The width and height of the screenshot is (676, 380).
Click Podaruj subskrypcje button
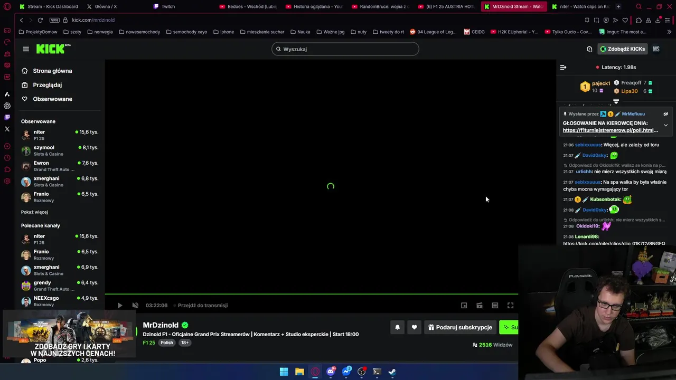click(460, 327)
